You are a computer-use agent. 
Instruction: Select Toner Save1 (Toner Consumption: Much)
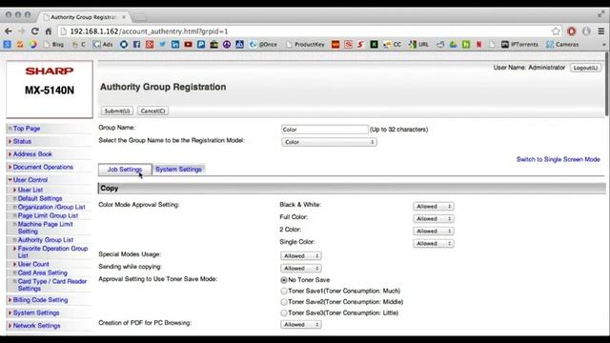[x=284, y=291]
